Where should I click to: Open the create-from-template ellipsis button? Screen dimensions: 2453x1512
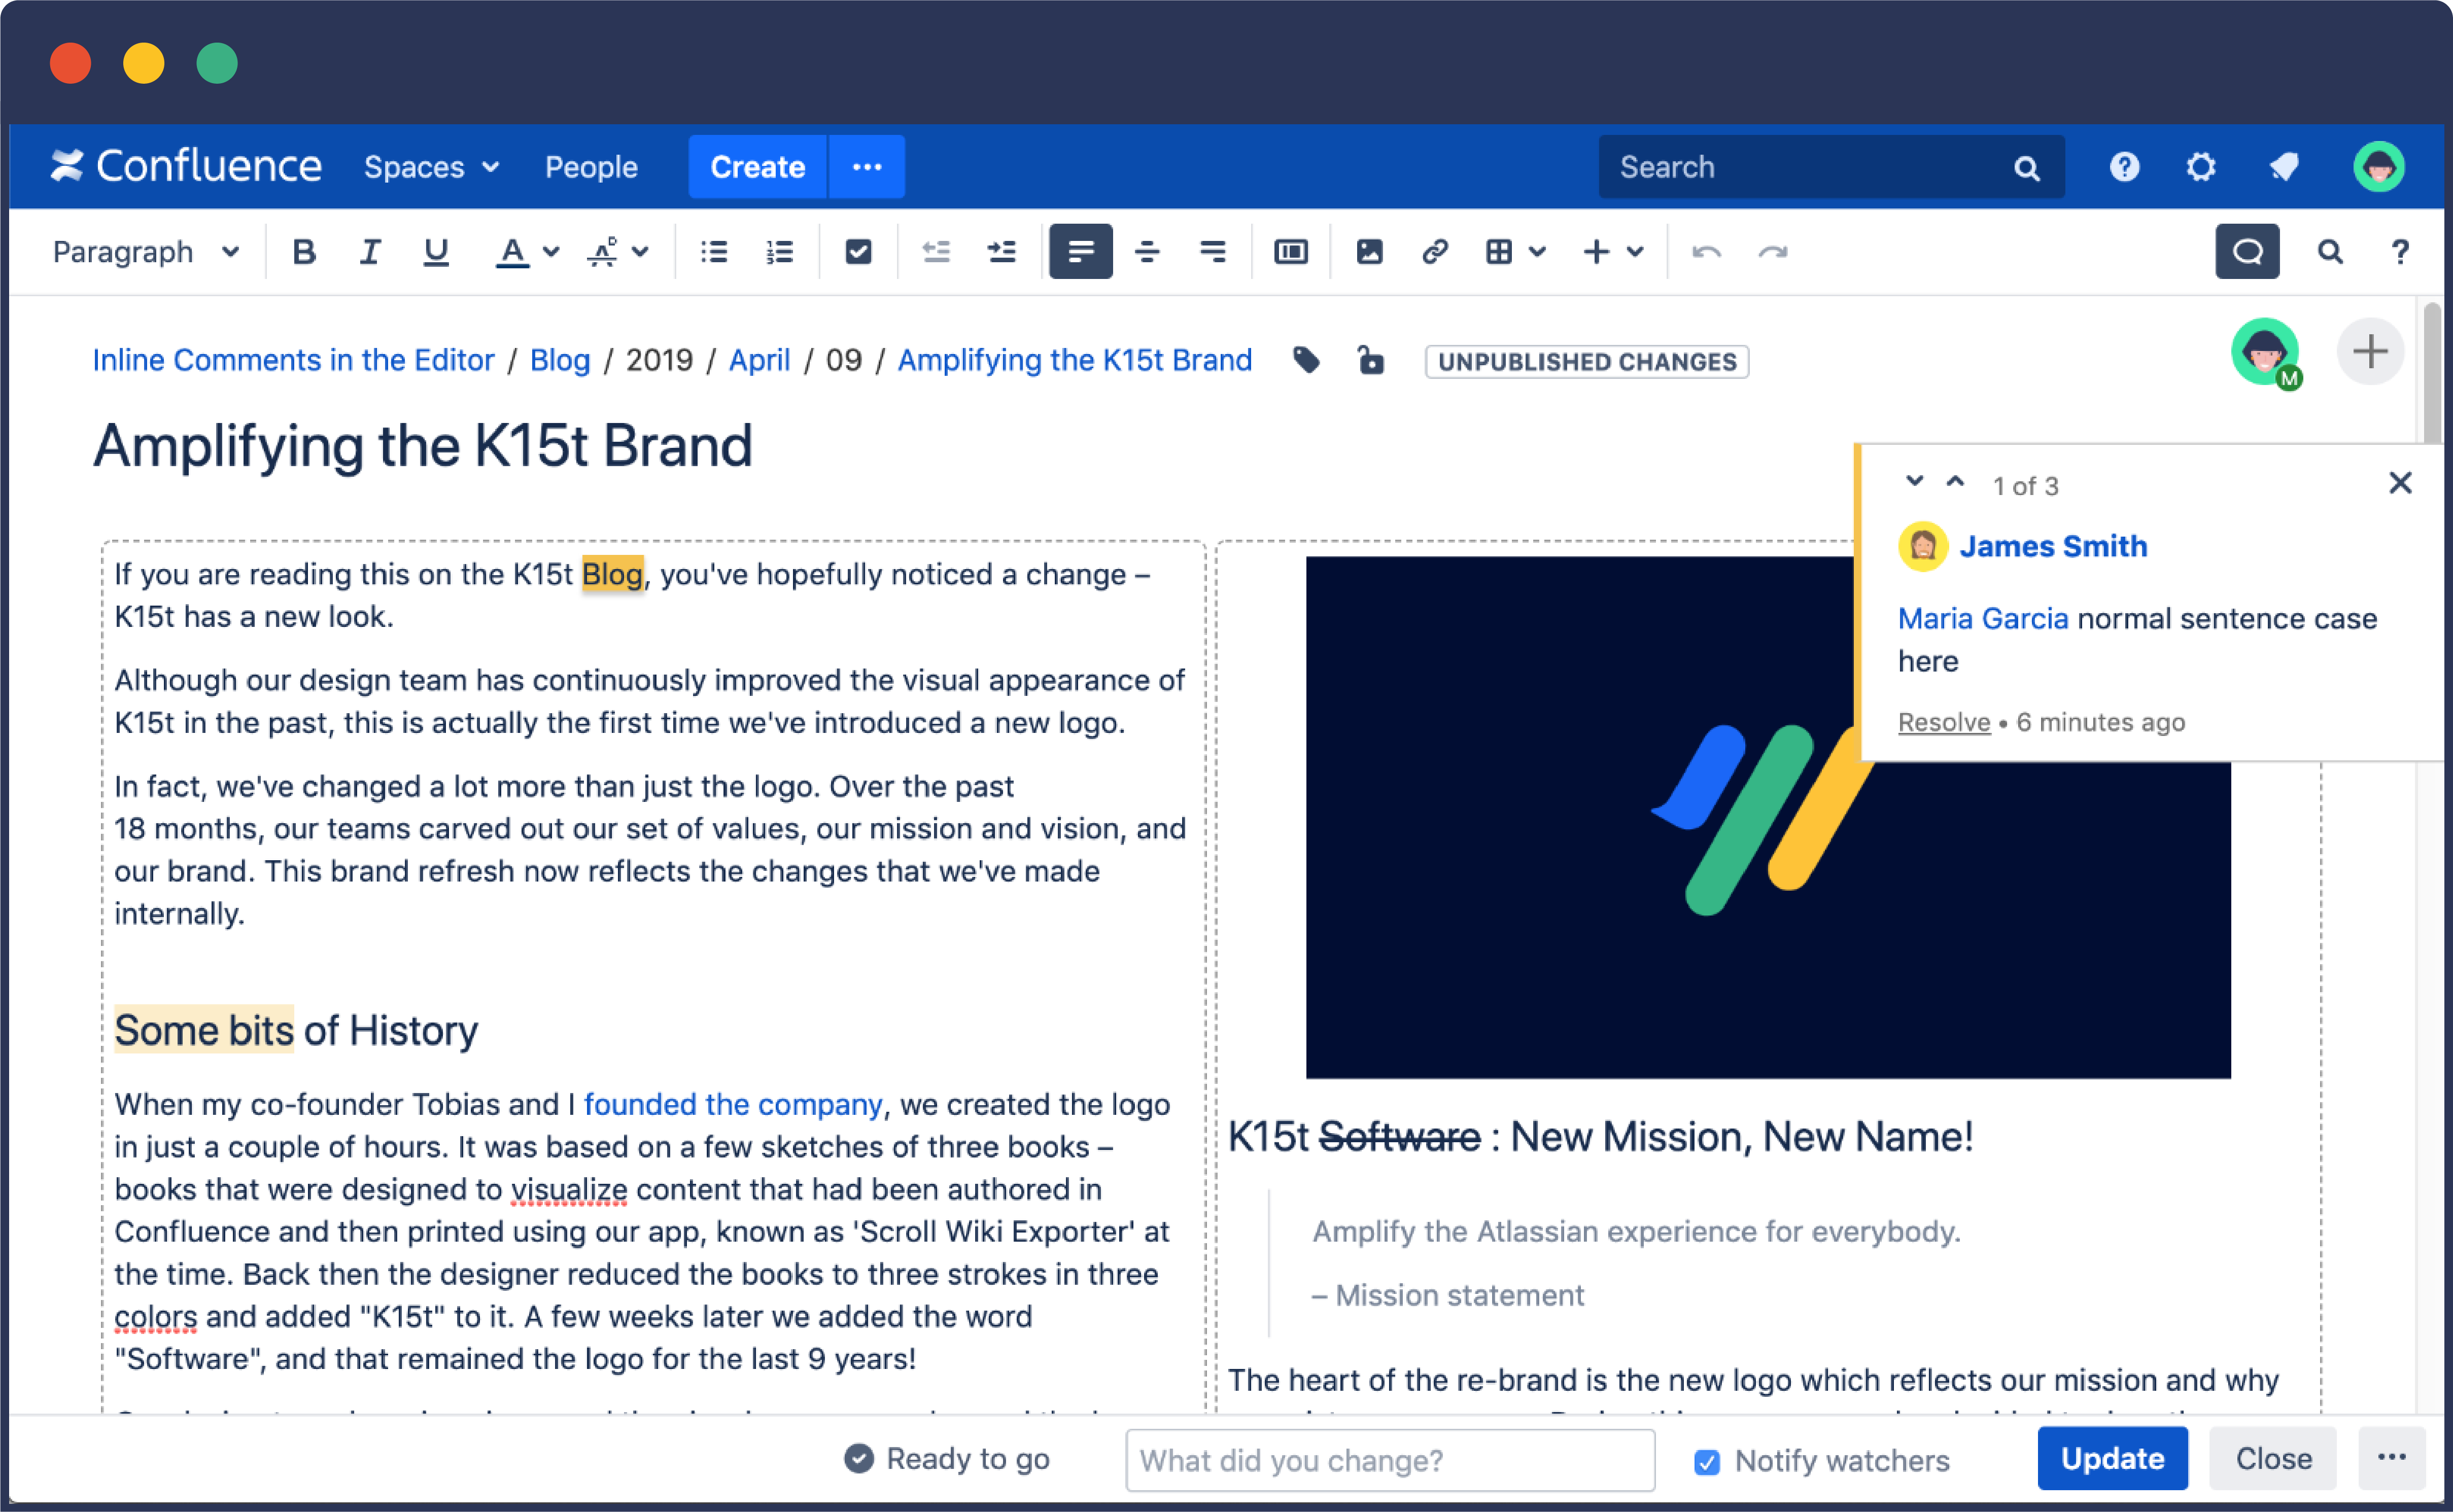tap(867, 167)
